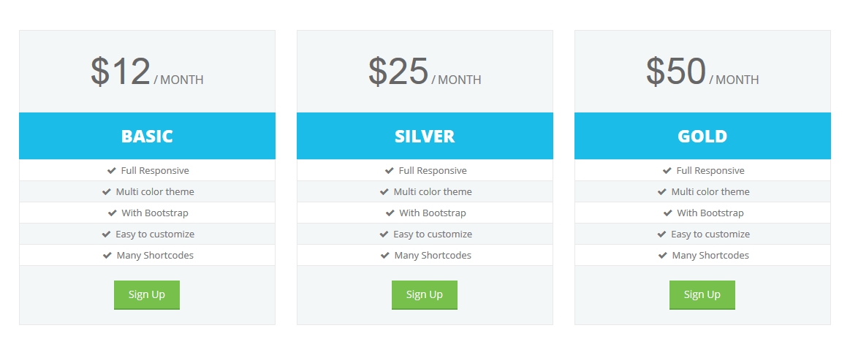Screen dimensions: 850x347
Task: Select the SILVER plan header banner
Action: [x=425, y=136]
